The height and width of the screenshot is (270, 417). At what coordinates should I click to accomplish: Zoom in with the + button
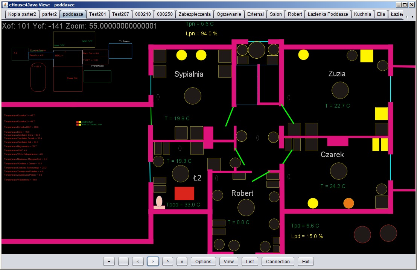point(109,262)
